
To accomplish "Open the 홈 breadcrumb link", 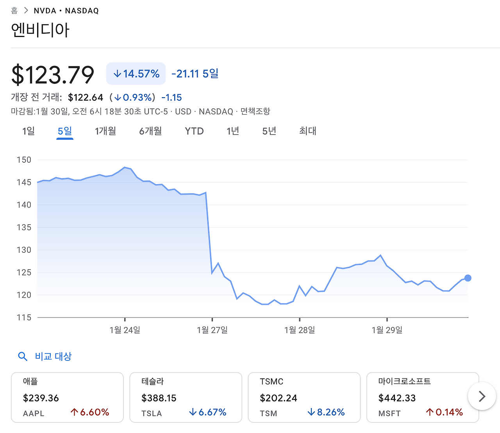I will pos(14,11).
